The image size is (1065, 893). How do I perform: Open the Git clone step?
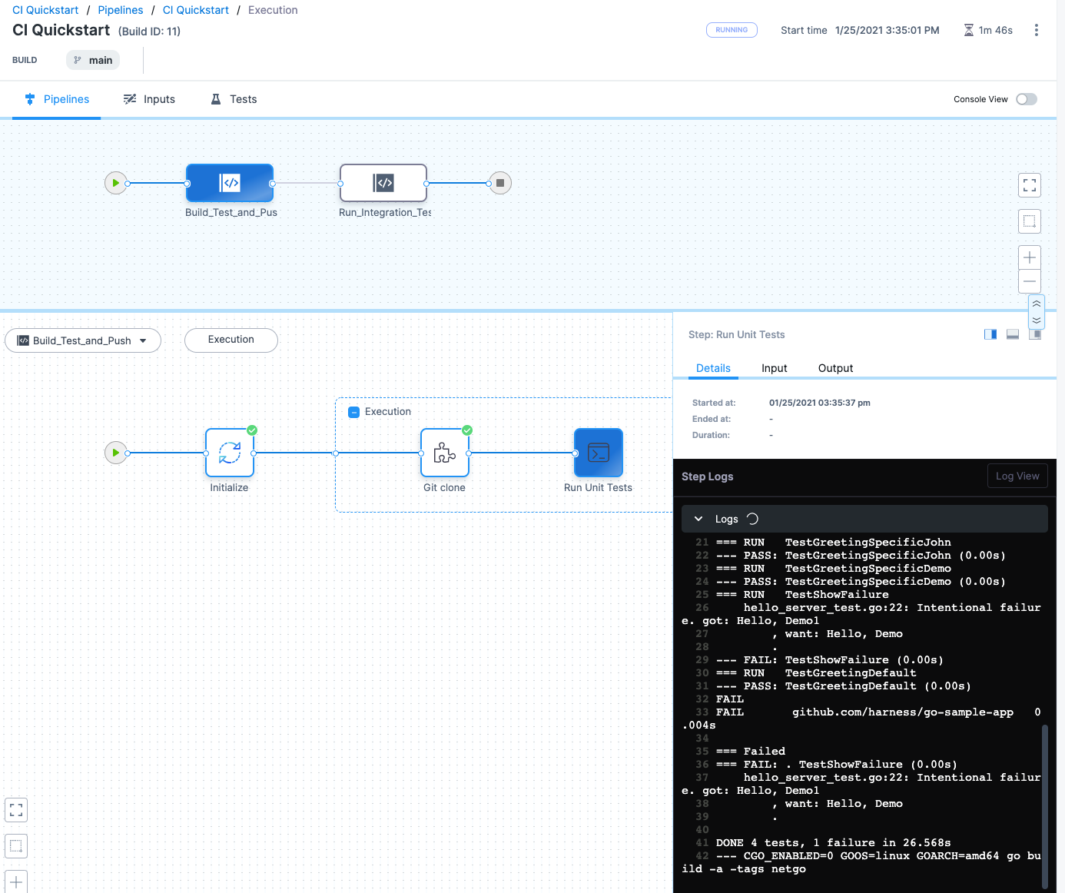tap(445, 453)
